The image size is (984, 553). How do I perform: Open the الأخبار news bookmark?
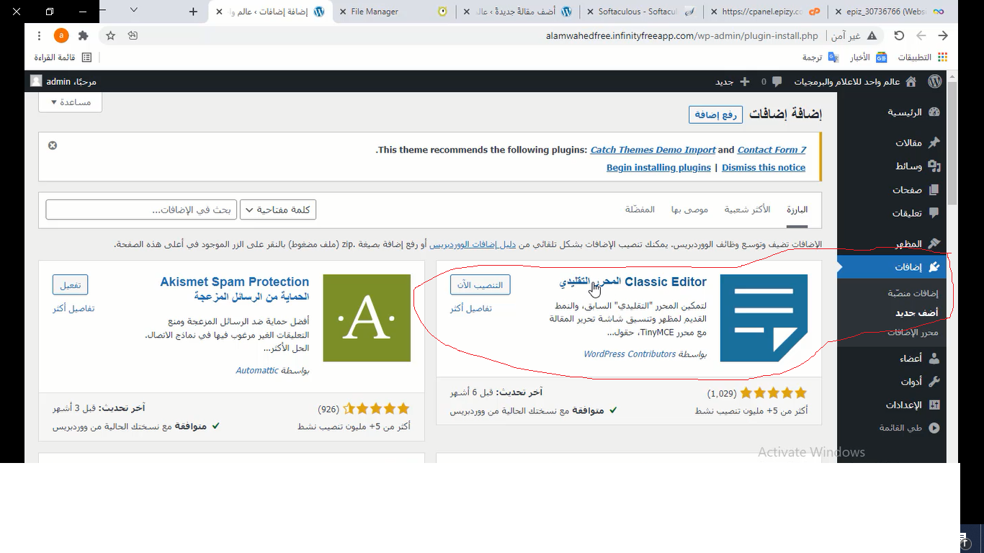[869, 58]
